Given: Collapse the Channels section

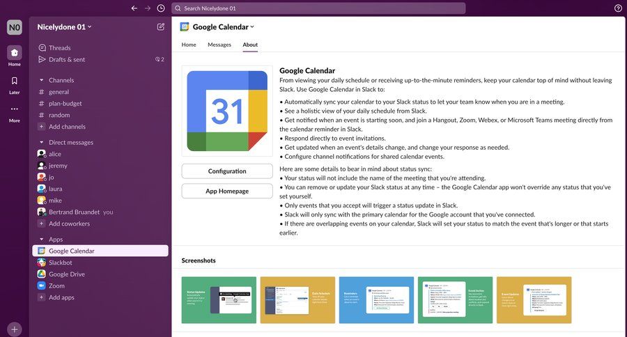Looking at the screenshot, I should tap(41, 80).
